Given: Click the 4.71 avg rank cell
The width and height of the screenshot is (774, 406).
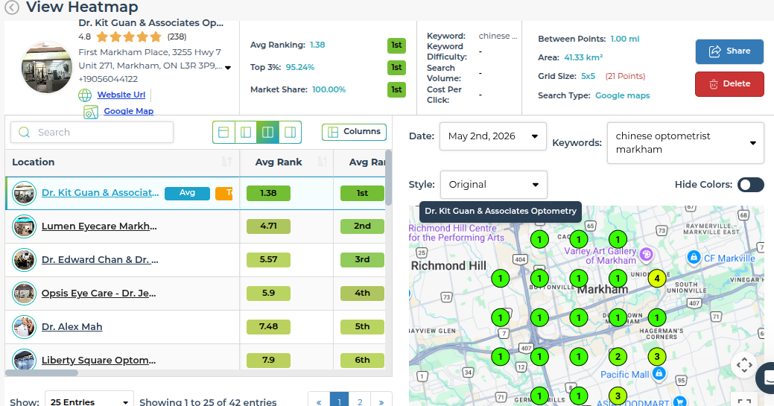Looking at the screenshot, I should (268, 226).
